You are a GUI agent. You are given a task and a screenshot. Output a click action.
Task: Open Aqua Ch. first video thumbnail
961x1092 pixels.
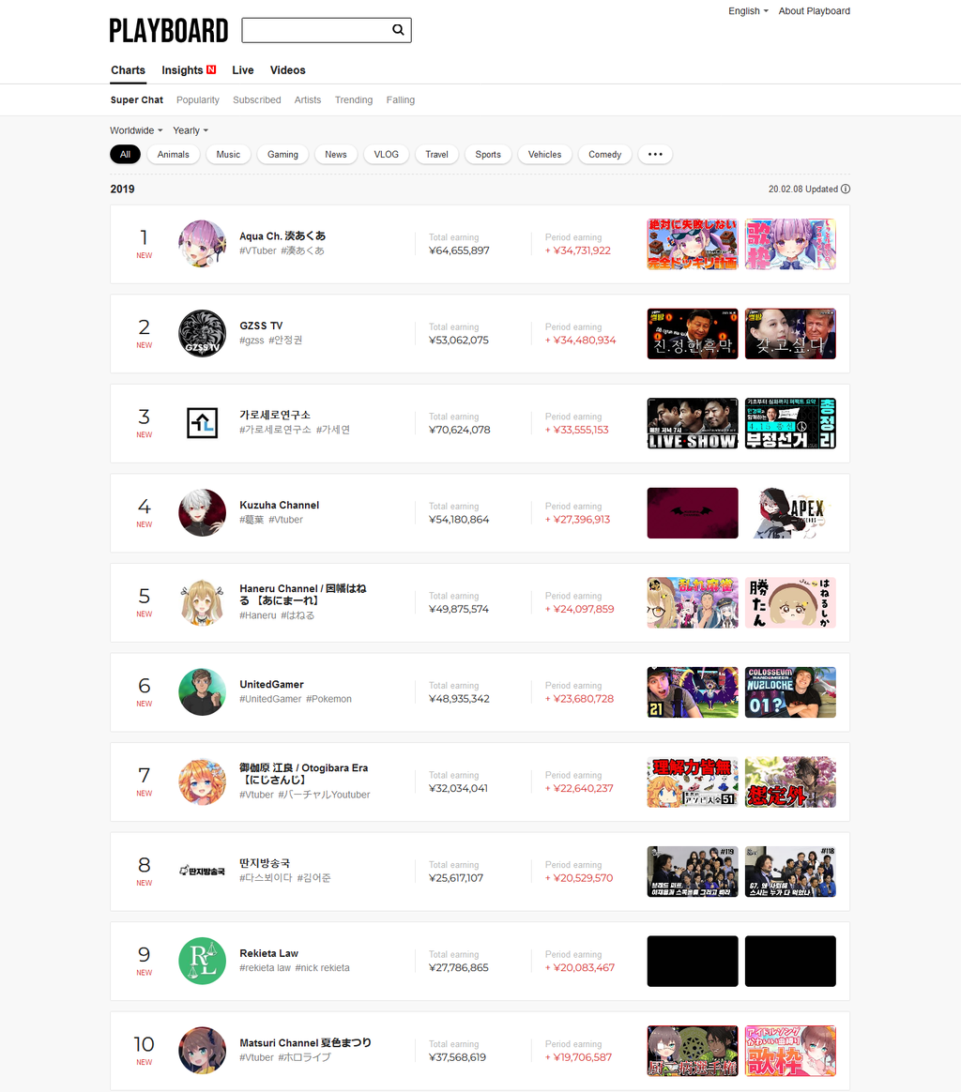693,245
